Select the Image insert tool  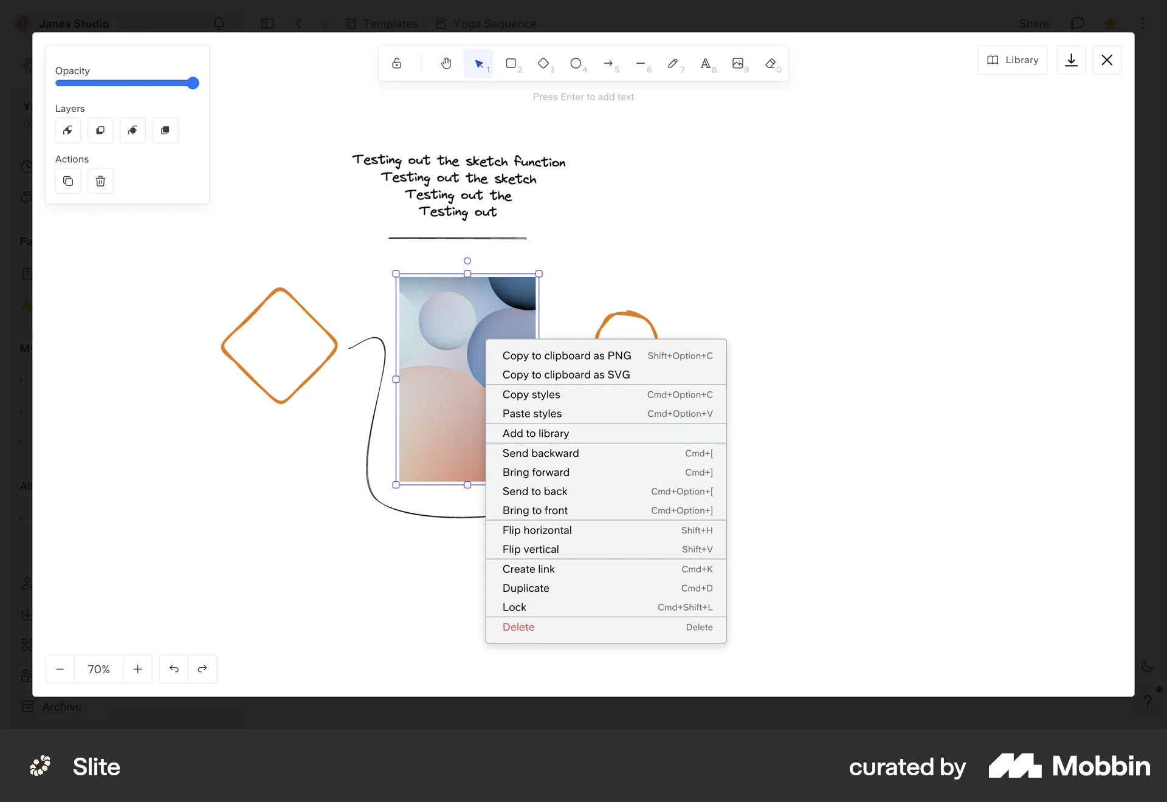(738, 63)
